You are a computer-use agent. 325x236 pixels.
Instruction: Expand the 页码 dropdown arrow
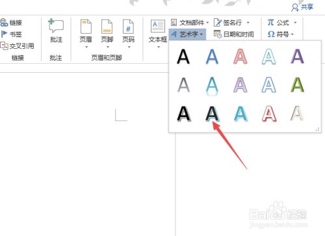click(x=129, y=47)
